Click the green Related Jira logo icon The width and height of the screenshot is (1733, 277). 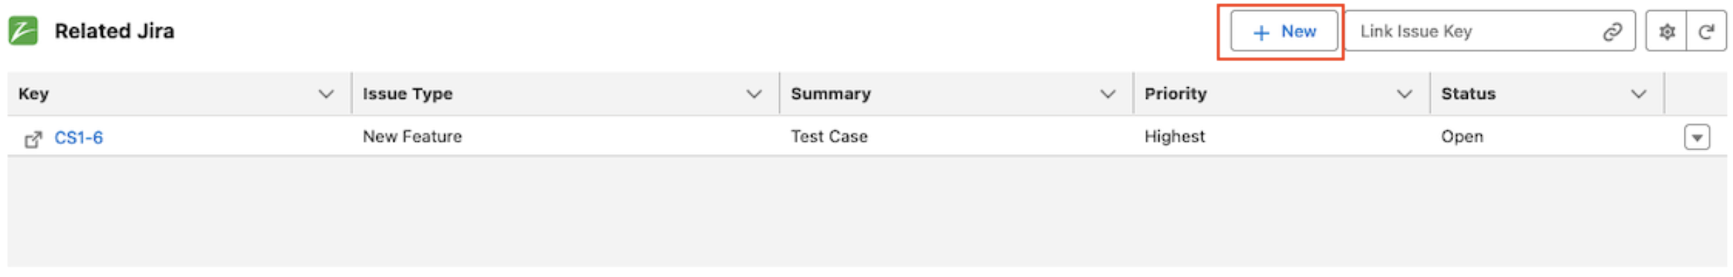pyautogui.click(x=23, y=31)
